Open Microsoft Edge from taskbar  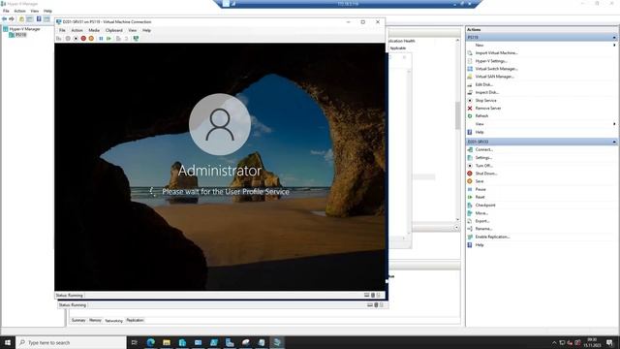[151, 342]
